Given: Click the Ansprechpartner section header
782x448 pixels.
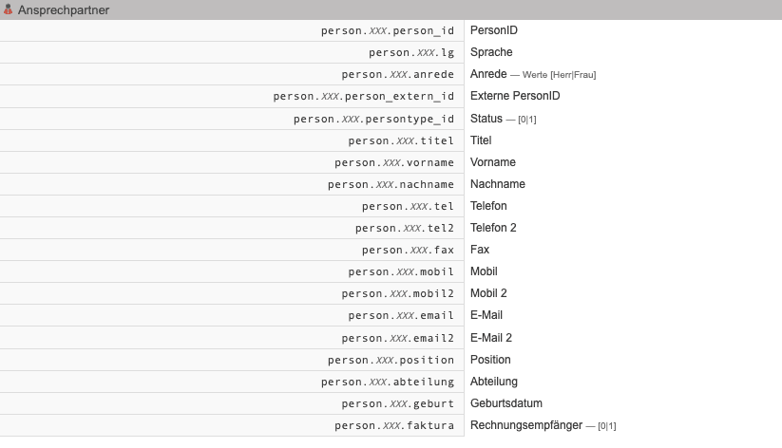Looking at the screenshot, I should click(x=63, y=9).
